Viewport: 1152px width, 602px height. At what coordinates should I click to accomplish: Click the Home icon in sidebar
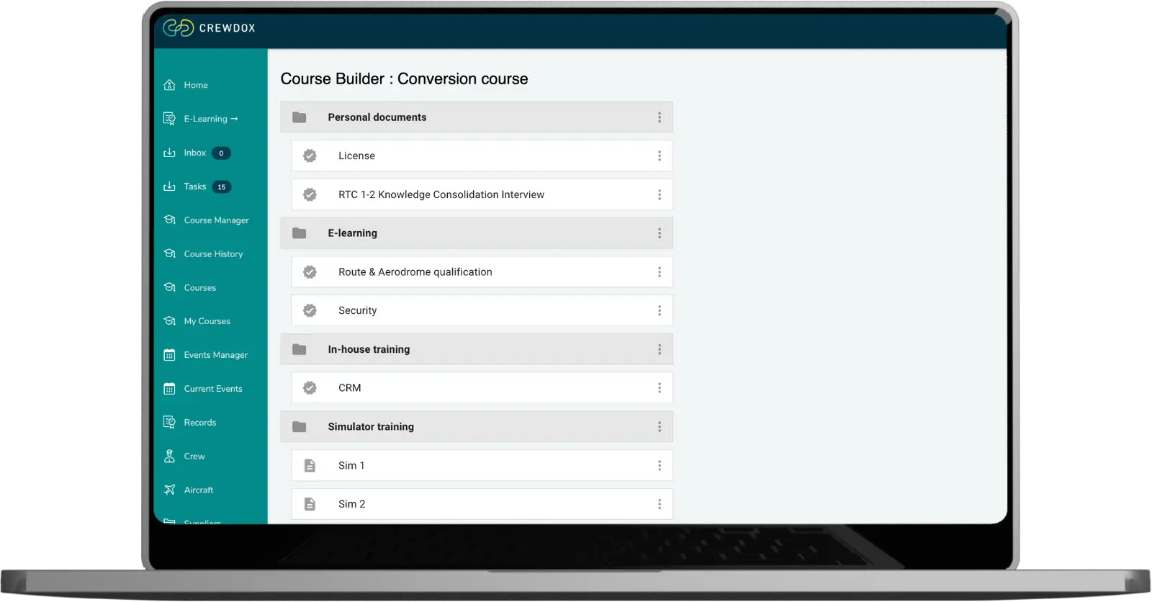pyautogui.click(x=170, y=85)
